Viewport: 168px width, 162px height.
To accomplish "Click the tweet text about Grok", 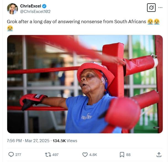I will [76, 22].
